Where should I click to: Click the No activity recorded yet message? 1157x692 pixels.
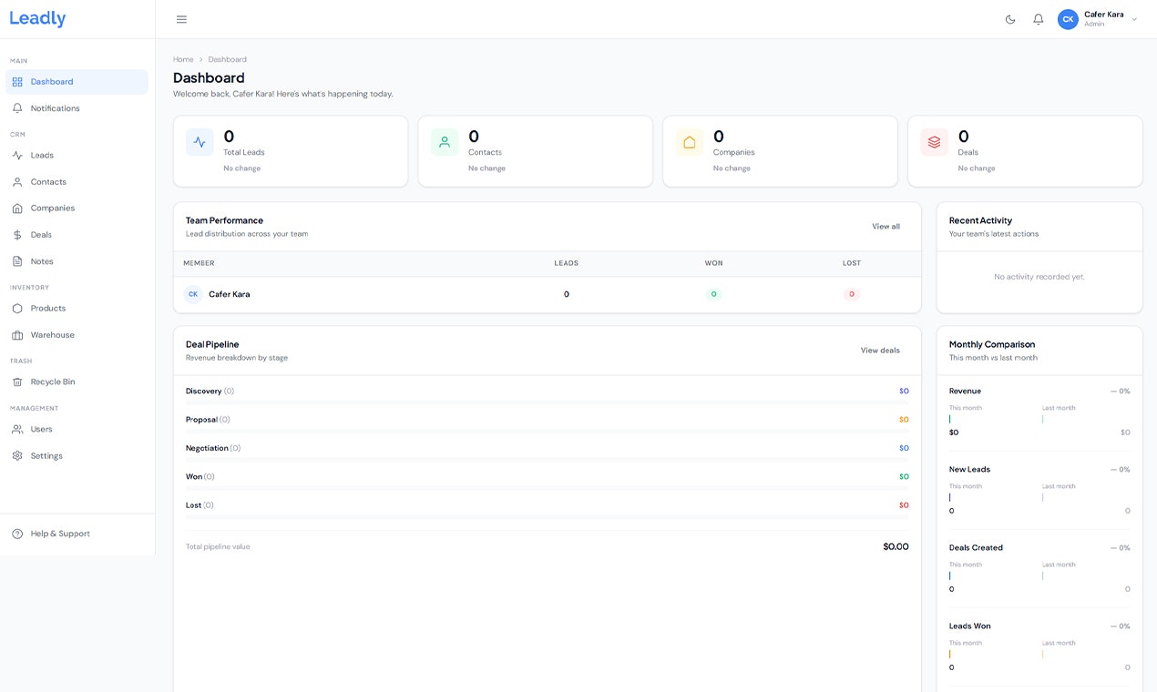pos(1039,277)
